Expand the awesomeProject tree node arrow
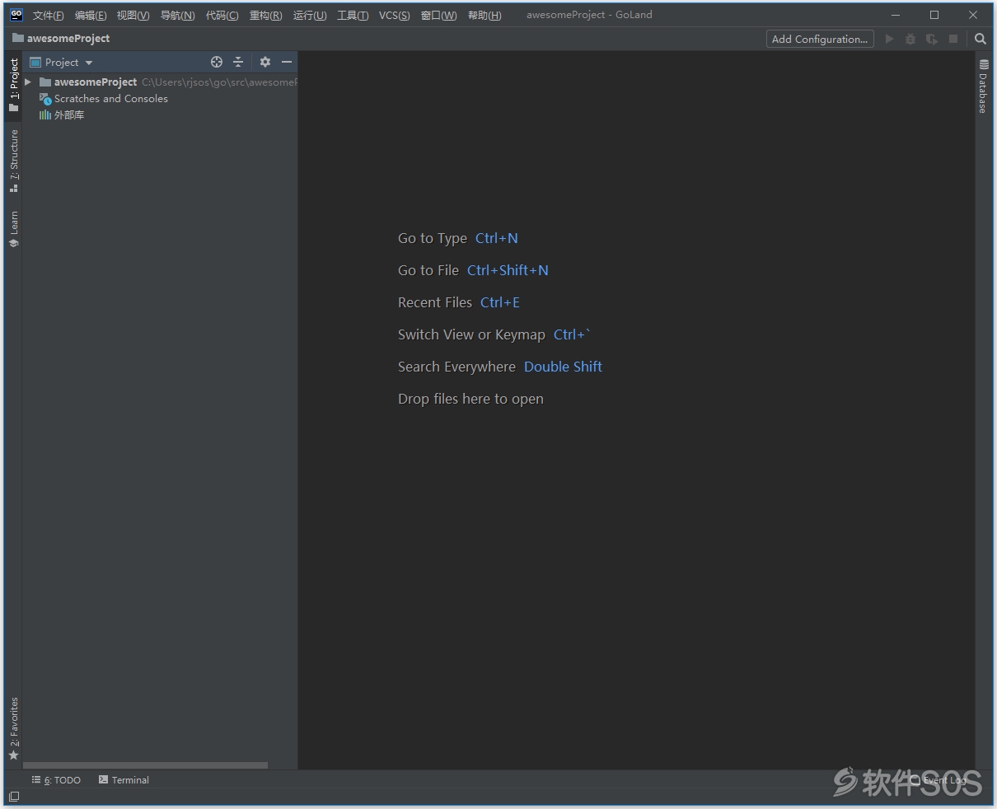The height and width of the screenshot is (809, 997). 28,82
